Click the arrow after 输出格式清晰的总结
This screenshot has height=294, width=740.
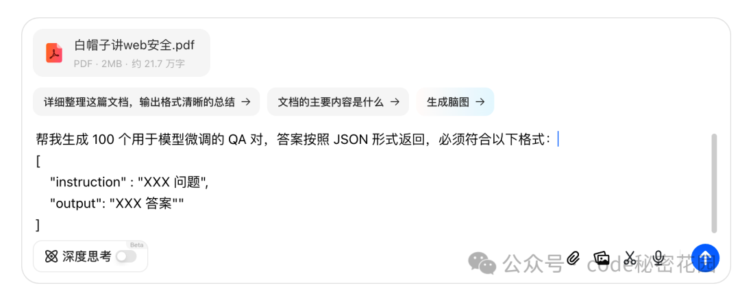coord(245,102)
